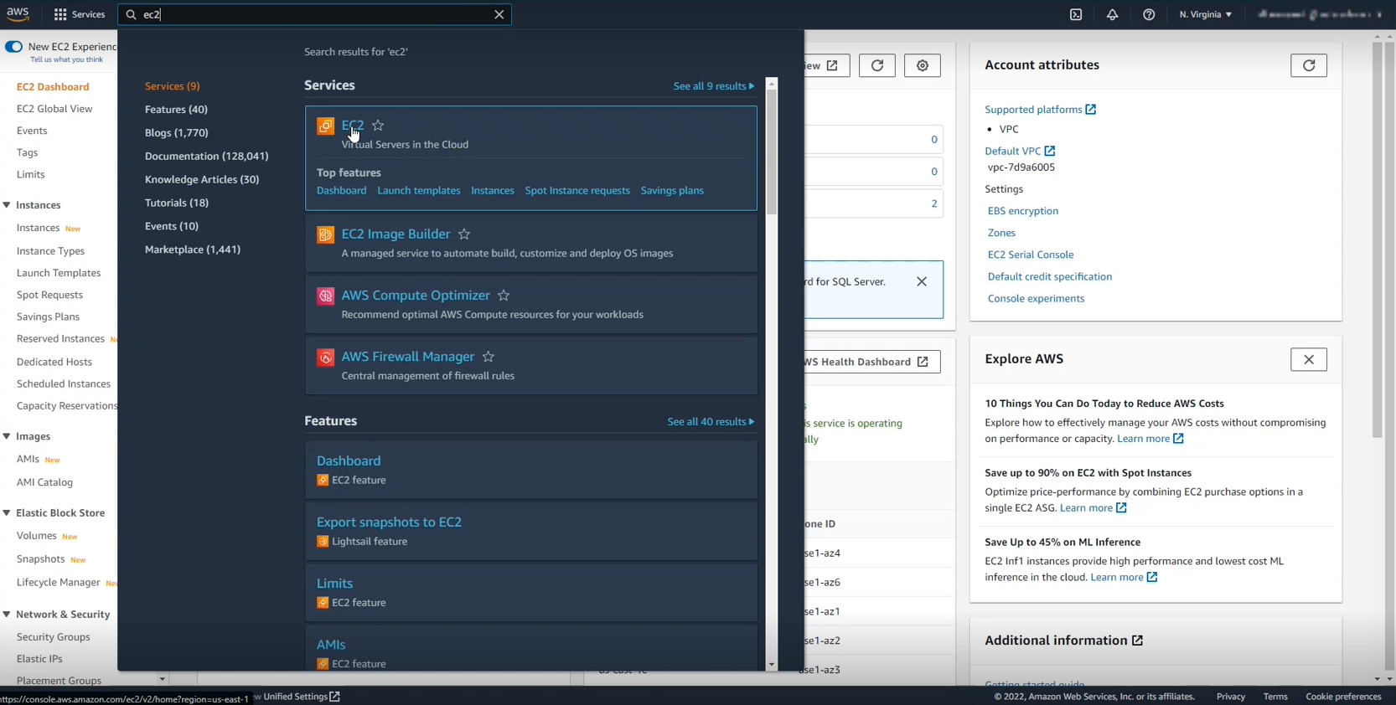Image resolution: width=1396 pixels, height=705 pixels.
Task: Open the dashboard settings gear
Action: point(922,65)
